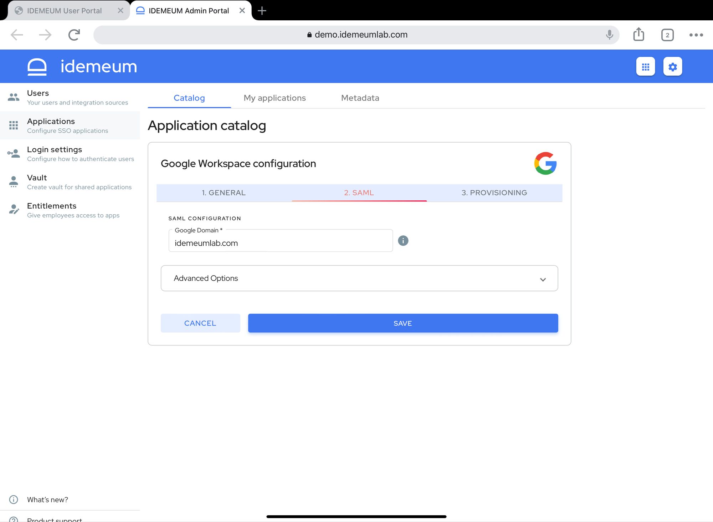Viewport: 713px width, 522px height.
Task: Click the Advanced Options chevron arrow
Action: click(543, 280)
